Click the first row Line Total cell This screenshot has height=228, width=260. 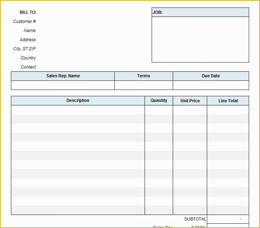point(228,110)
